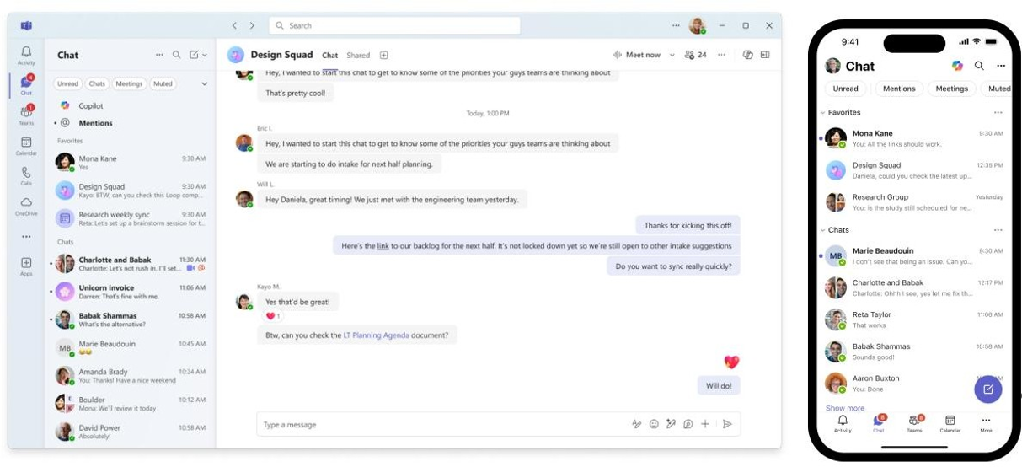1022x467 pixels.
Task: Open the LT Planning Agenda link
Action: click(x=376, y=335)
